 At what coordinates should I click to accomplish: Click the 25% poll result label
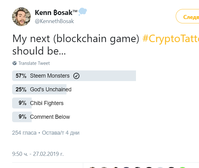point(21,89)
